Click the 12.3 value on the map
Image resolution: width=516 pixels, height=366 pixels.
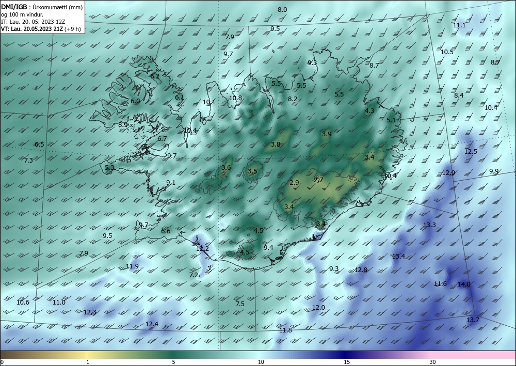coord(90,312)
